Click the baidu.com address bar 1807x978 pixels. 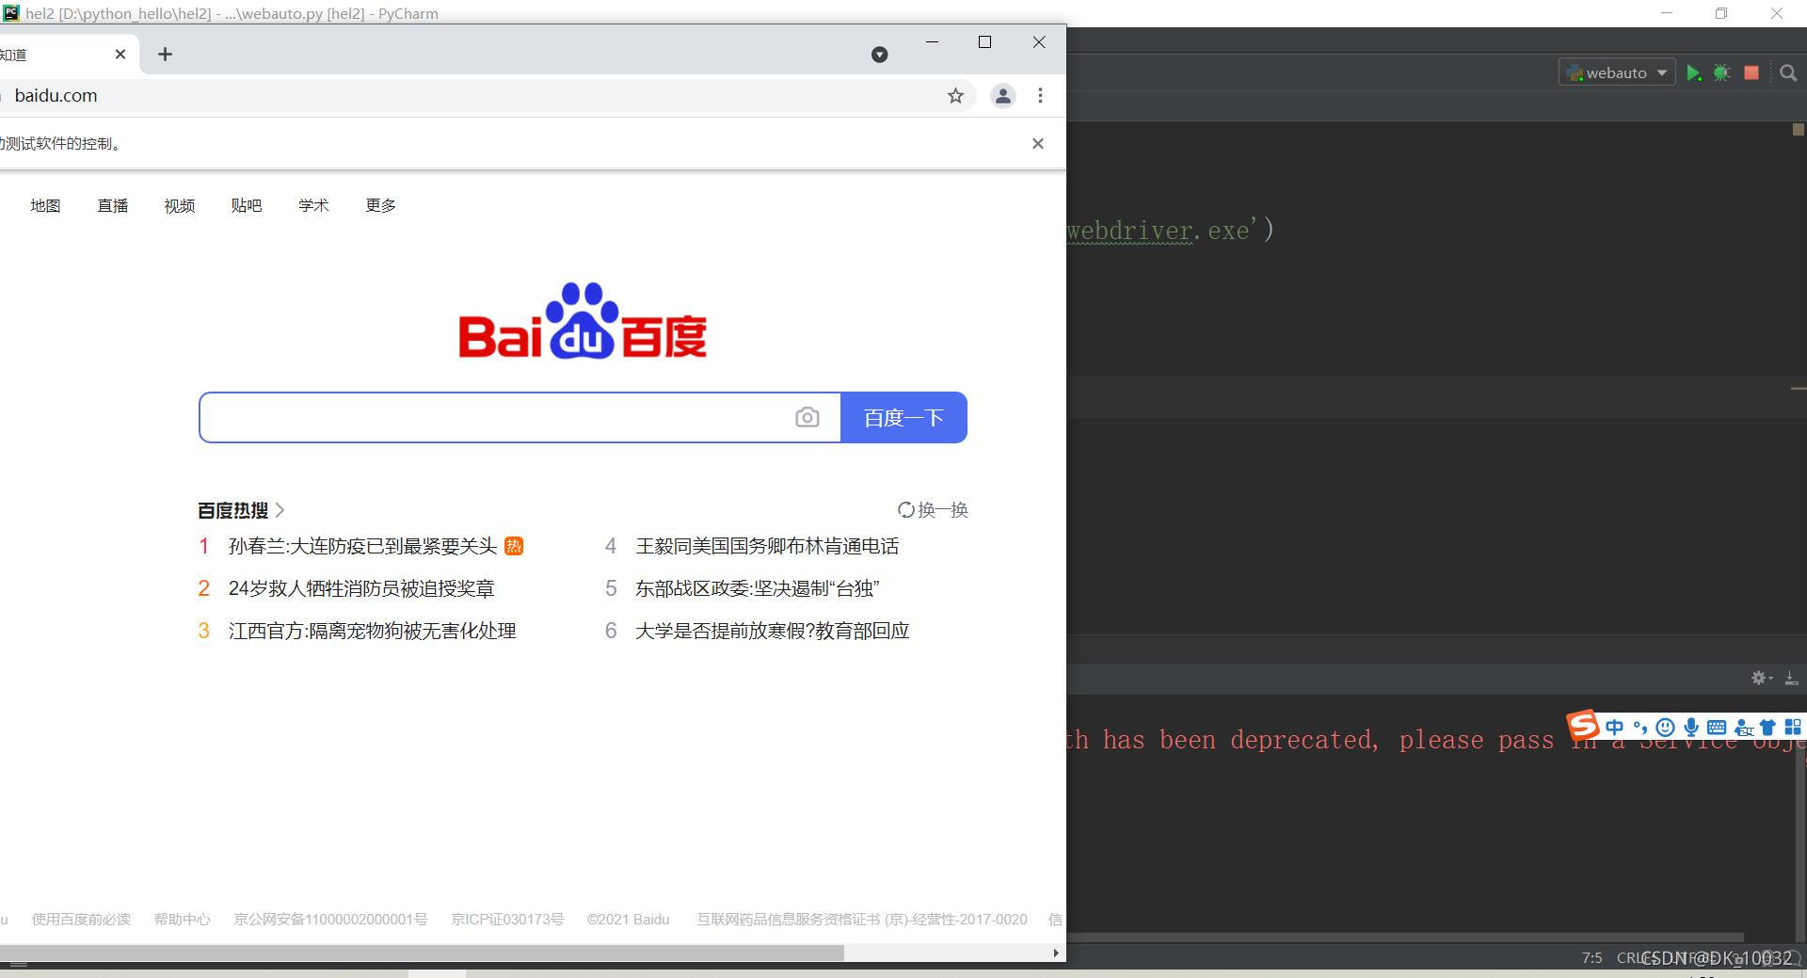(471, 95)
